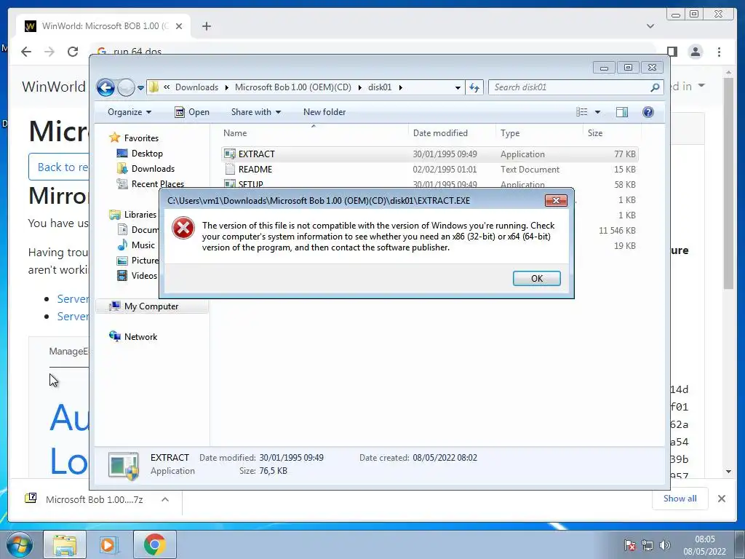Click Show all downloads
The height and width of the screenshot is (559, 745).
click(680, 499)
